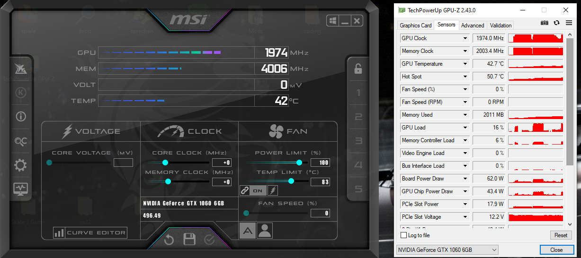Click the Windows startup icon in Afterburner
This screenshot has width=581, height=258.
(x=332, y=21)
